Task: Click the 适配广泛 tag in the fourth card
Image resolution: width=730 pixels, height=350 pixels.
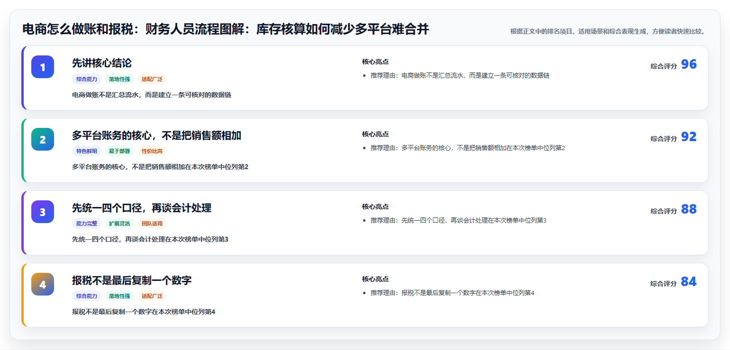Action: pyautogui.click(x=152, y=296)
